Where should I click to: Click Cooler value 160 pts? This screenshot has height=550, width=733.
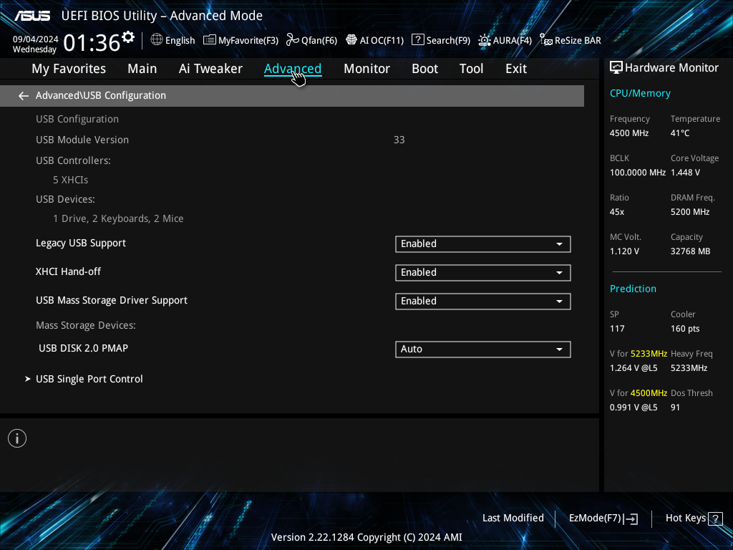click(x=685, y=329)
